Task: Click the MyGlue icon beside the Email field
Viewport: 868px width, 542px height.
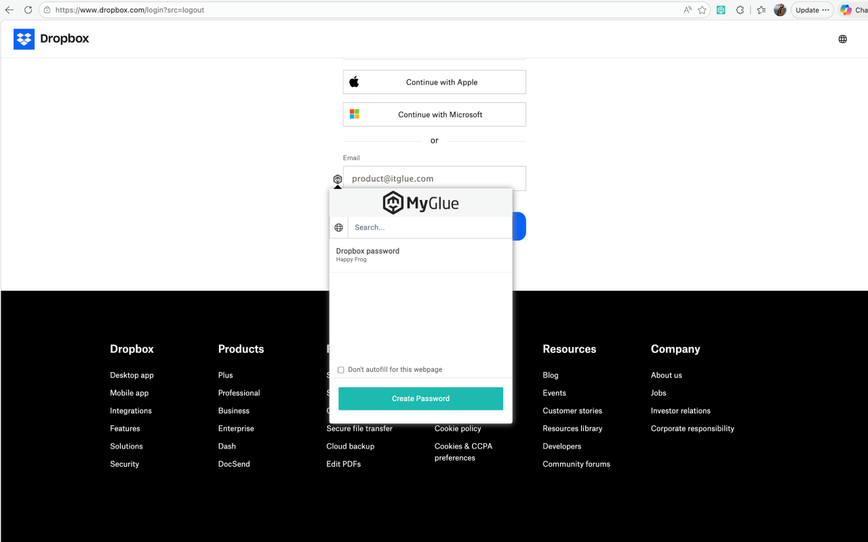Action: coord(338,179)
